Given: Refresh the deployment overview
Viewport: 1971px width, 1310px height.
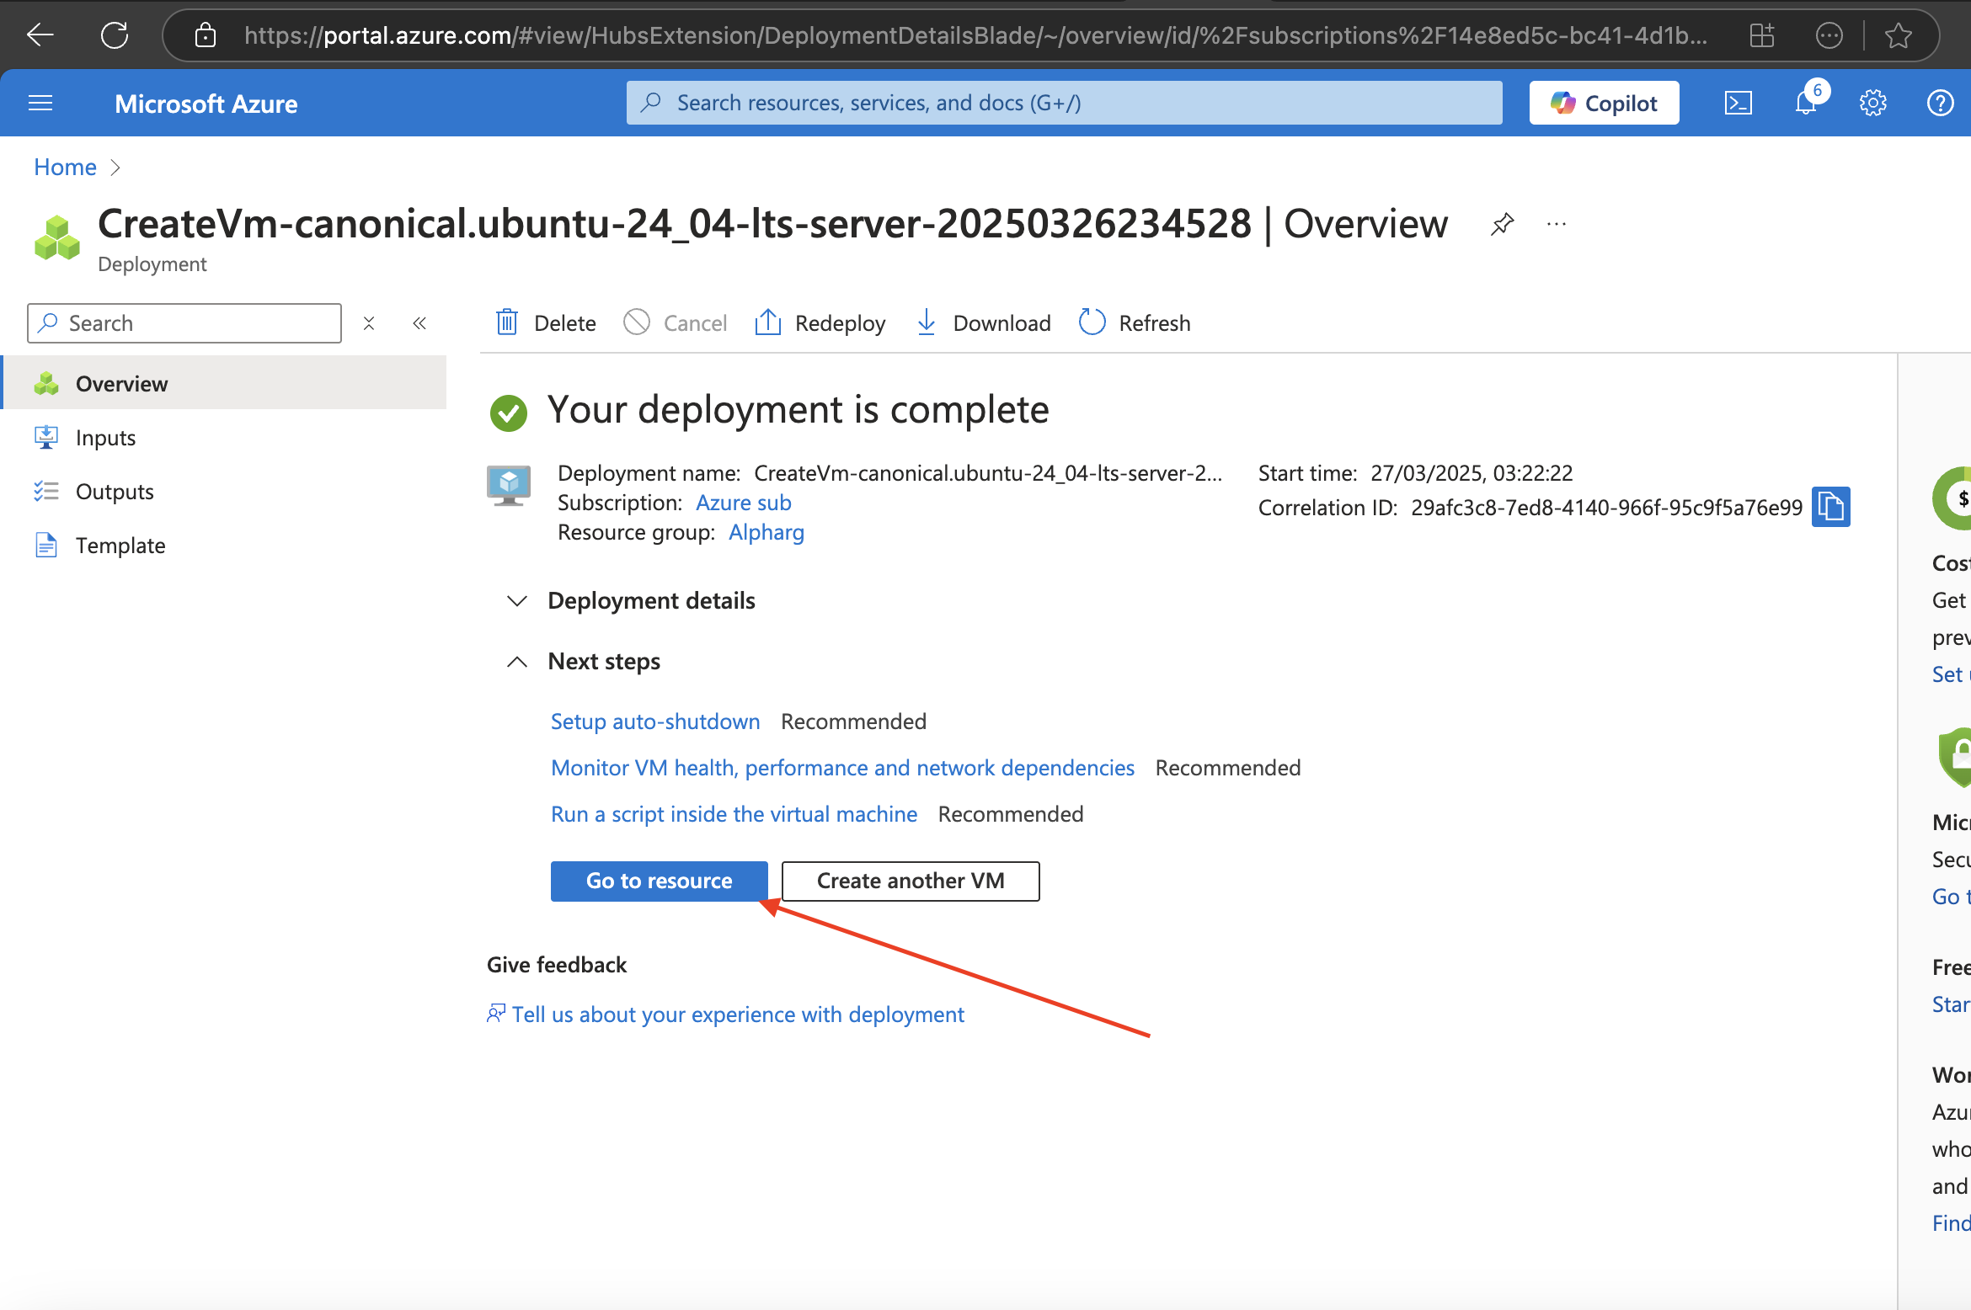Looking at the screenshot, I should 1135,323.
